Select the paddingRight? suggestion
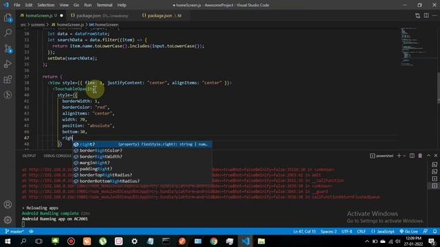The width and height of the screenshot is (440, 247). point(142,169)
